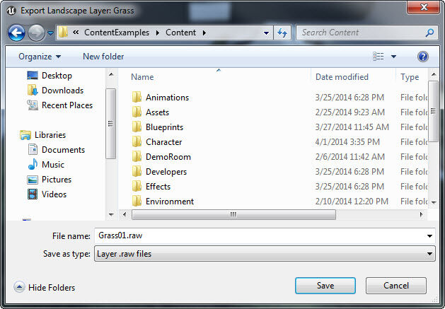Click the Cancel button
Screen dimensions: 445x309
[396, 286]
